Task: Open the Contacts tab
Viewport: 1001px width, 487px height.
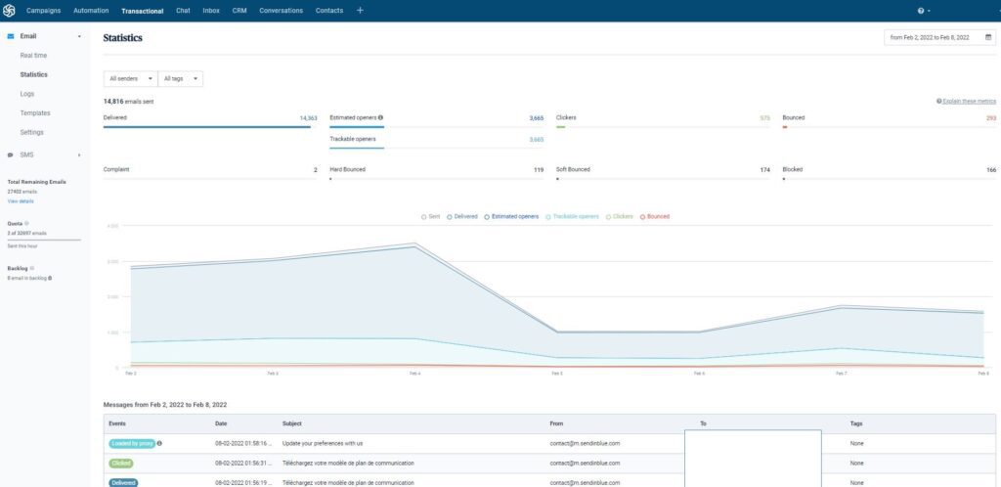Action: 328,11
